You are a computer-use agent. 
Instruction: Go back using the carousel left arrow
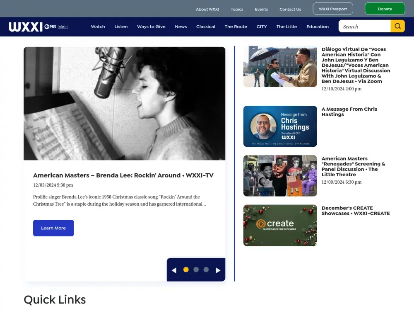tap(174, 270)
